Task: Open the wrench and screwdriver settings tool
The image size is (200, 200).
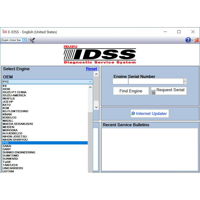Action: [32, 40]
